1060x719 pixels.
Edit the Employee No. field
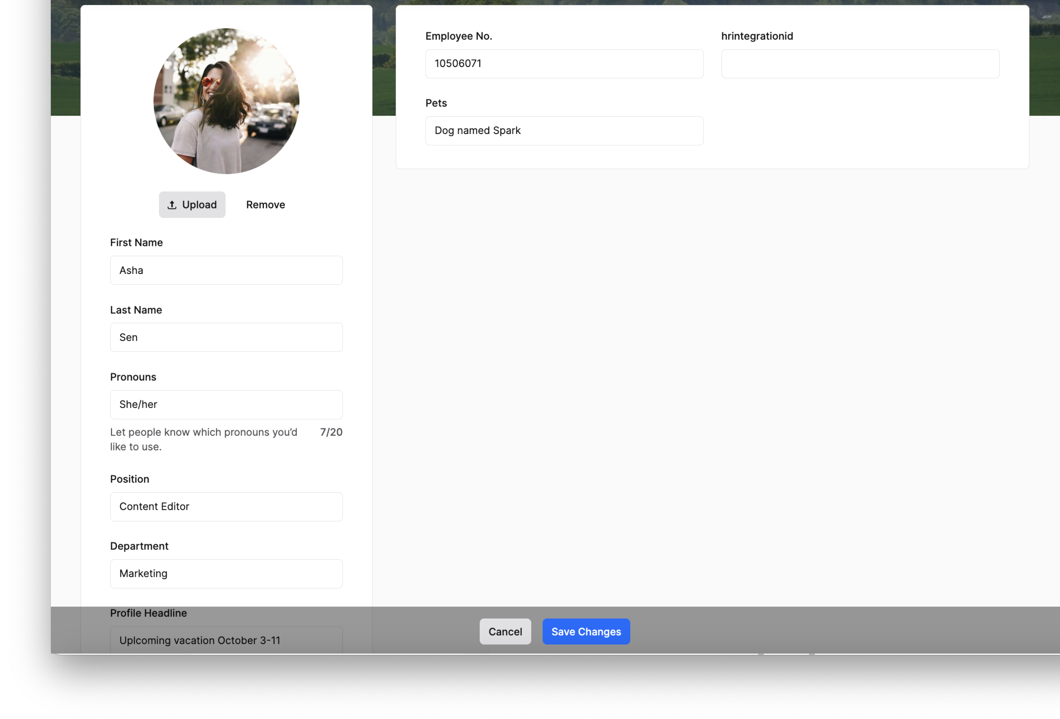(x=564, y=64)
